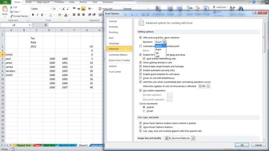Viewport: 269px width, 151px height.
Task: Click the highlighted Bottom Align icon
Action: (x=83, y=9)
